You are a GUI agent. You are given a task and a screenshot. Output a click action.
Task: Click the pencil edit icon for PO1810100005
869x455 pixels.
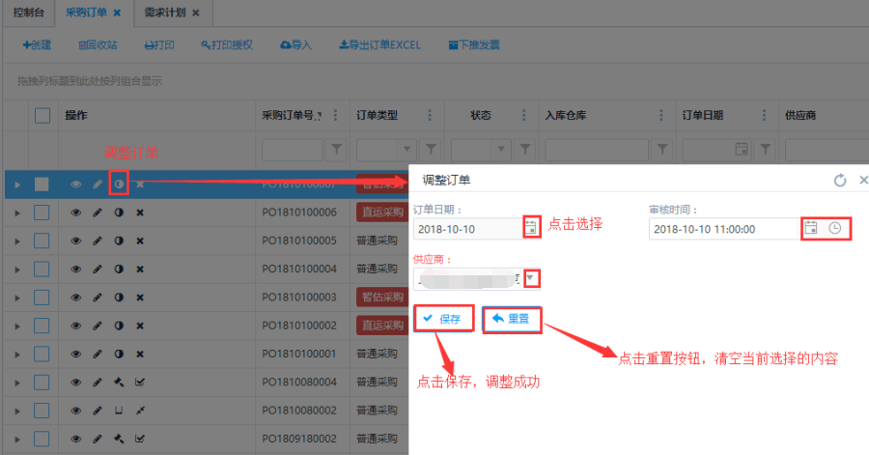pyautogui.click(x=98, y=241)
